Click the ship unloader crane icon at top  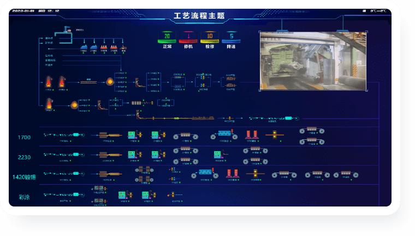[x=68, y=29]
